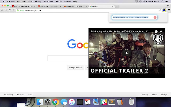Close the Google tab
The image size is (171, 107).
[x=113, y=6]
